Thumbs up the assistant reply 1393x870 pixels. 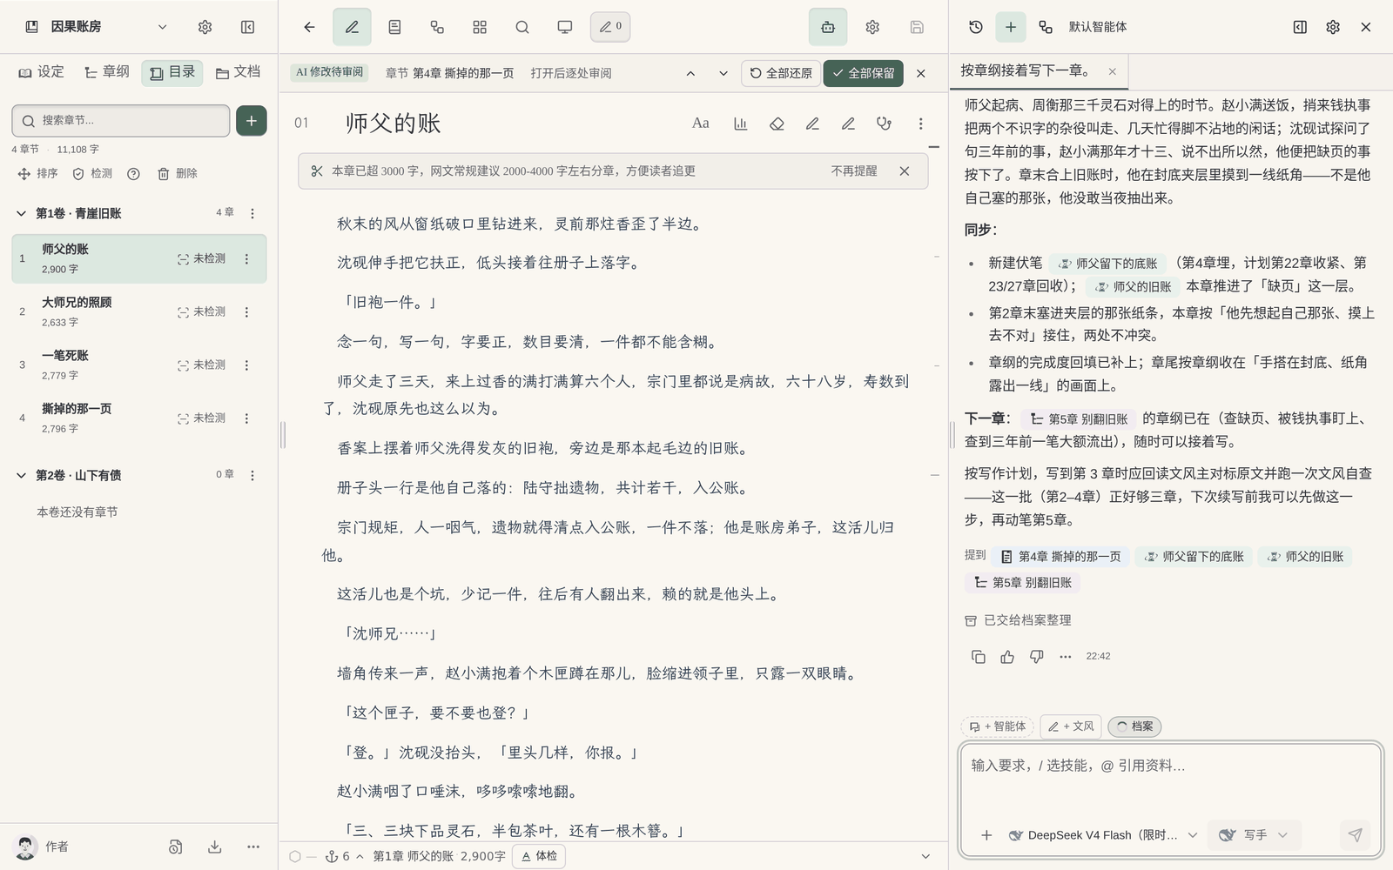click(x=1007, y=657)
